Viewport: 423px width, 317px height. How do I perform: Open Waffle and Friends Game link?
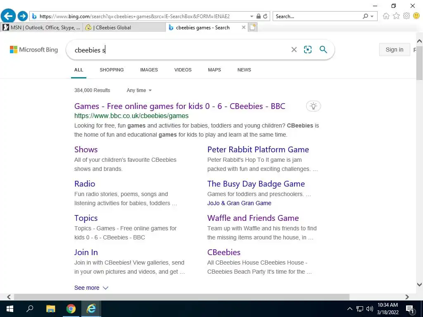point(253,218)
